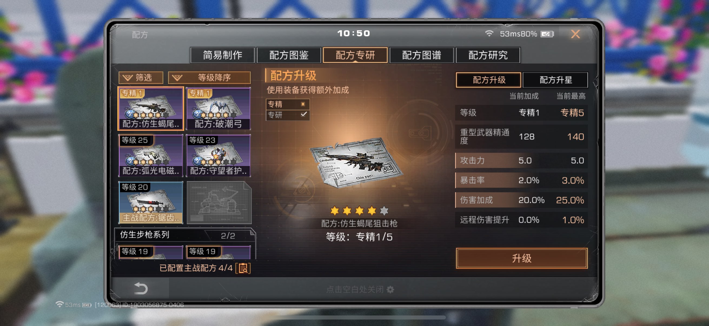Open the 筛选 filter dropdown
This screenshot has width=709, height=326.
click(141, 78)
